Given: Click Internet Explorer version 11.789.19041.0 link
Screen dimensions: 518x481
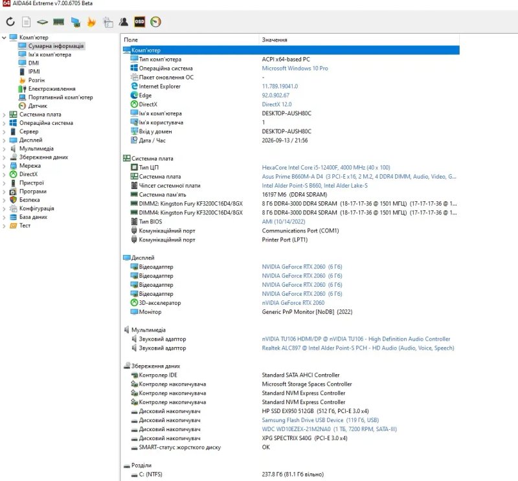Looking at the screenshot, I should coord(280,87).
